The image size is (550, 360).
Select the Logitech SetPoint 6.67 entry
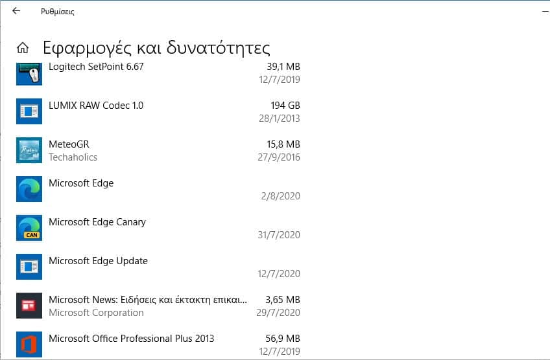point(96,67)
